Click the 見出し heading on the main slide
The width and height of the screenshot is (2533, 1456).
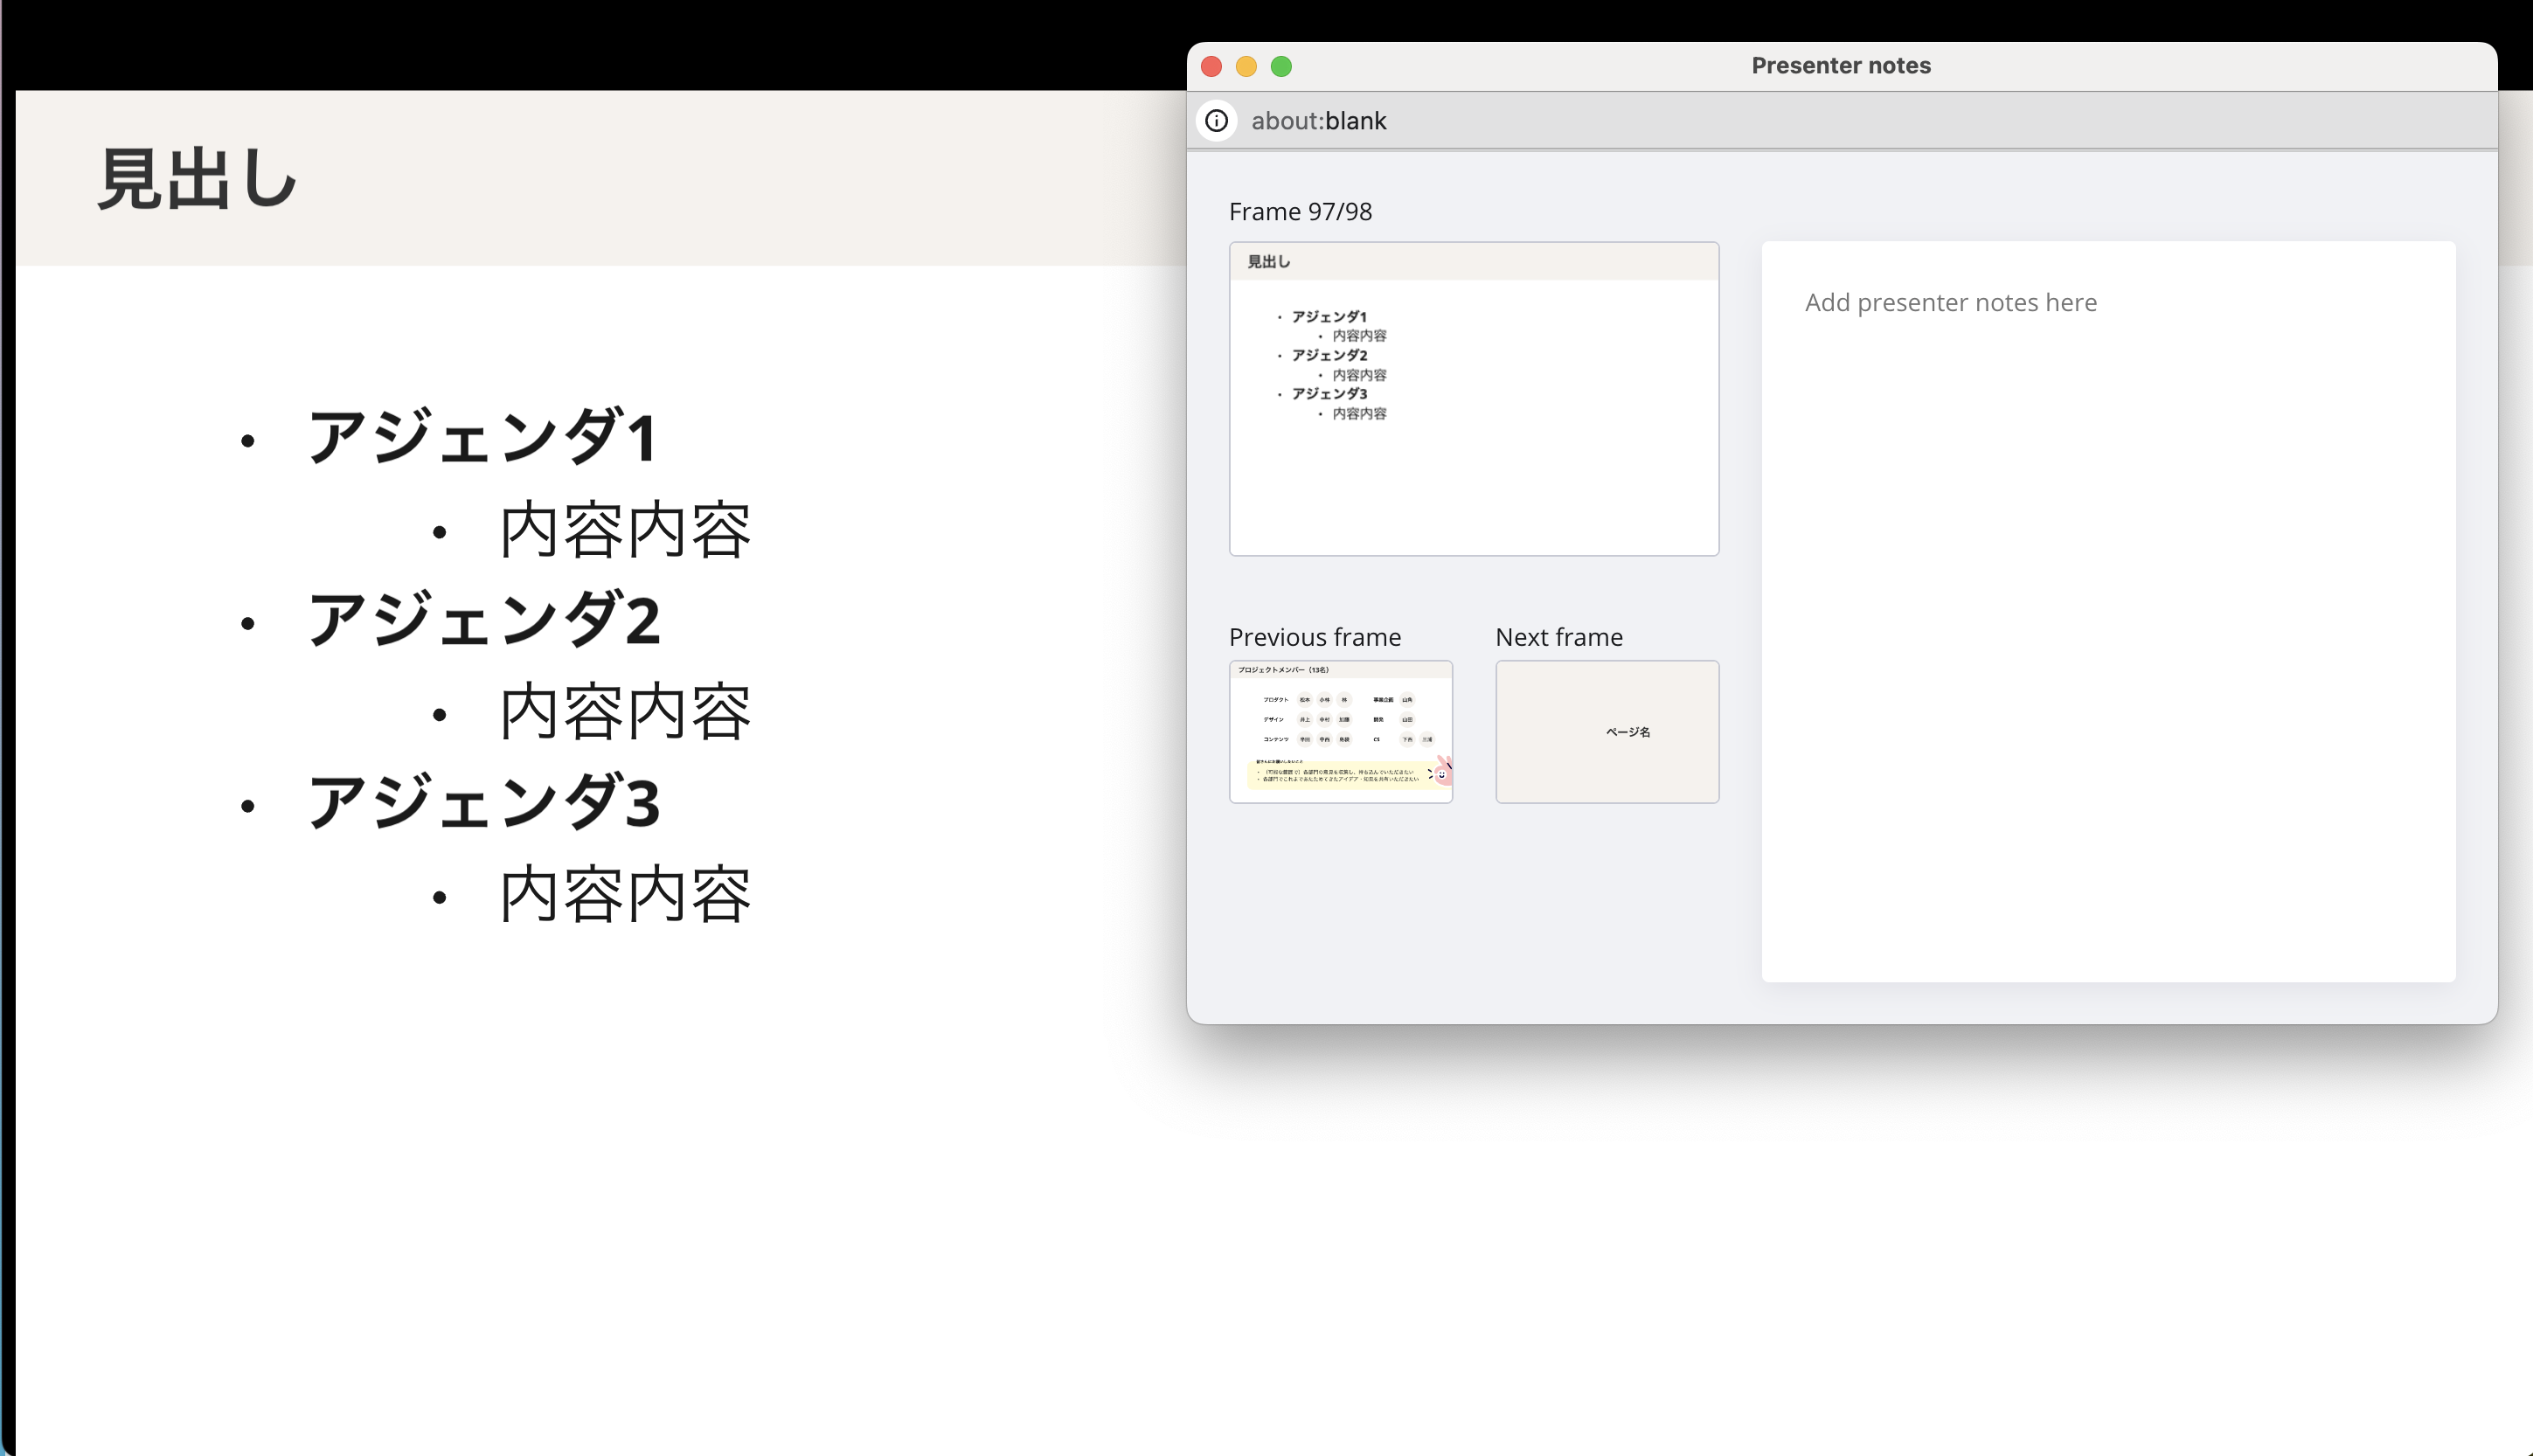tap(197, 180)
